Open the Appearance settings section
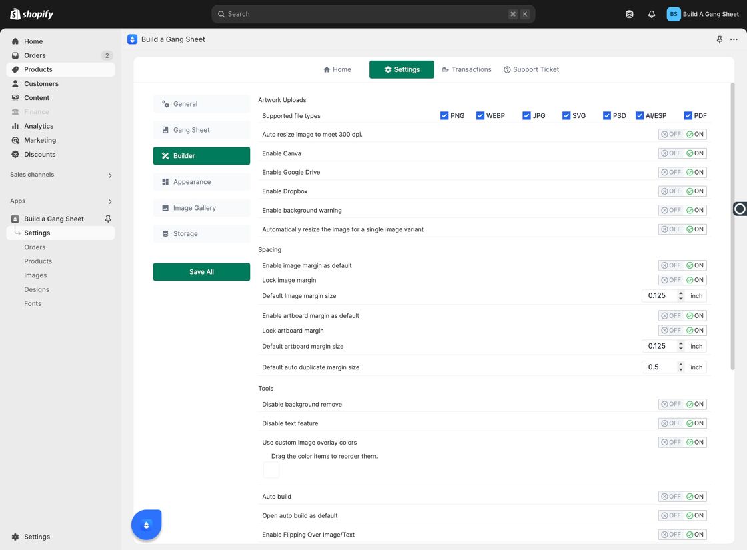This screenshot has height=550, width=747. pos(201,182)
